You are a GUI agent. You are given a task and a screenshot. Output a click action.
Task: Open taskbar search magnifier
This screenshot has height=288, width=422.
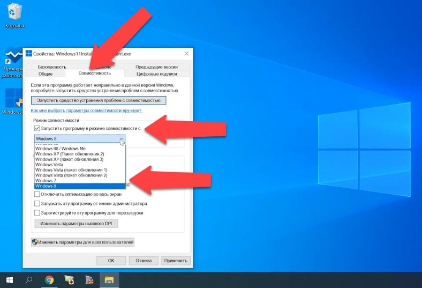coord(29,280)
